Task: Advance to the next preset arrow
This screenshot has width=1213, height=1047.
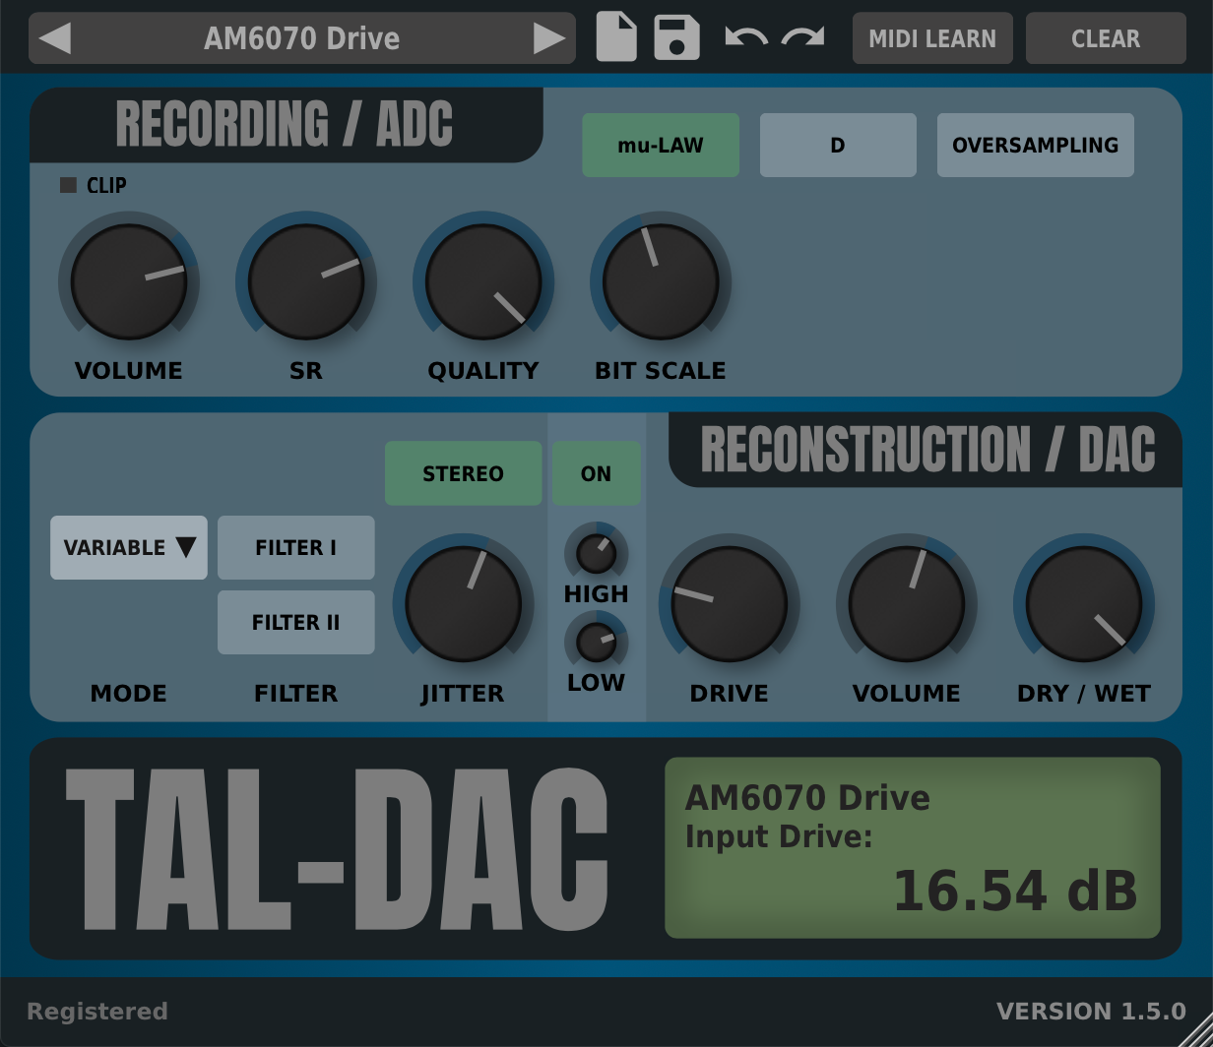Action: (x=549, y=37)
